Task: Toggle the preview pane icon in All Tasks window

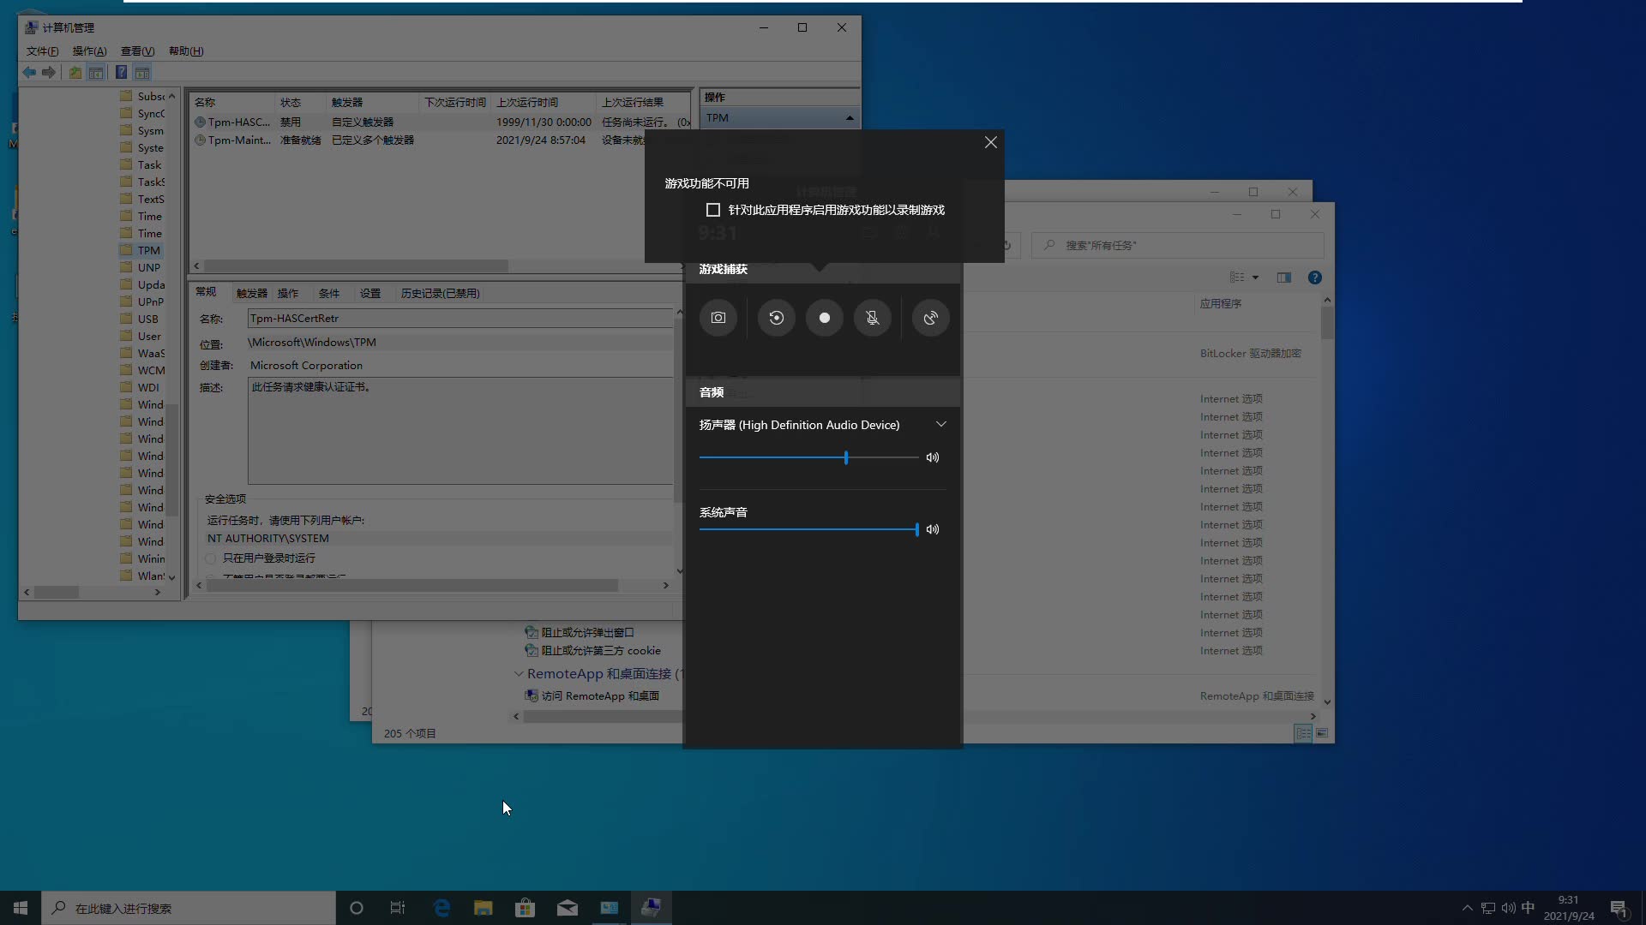Action: (1284, 277)
